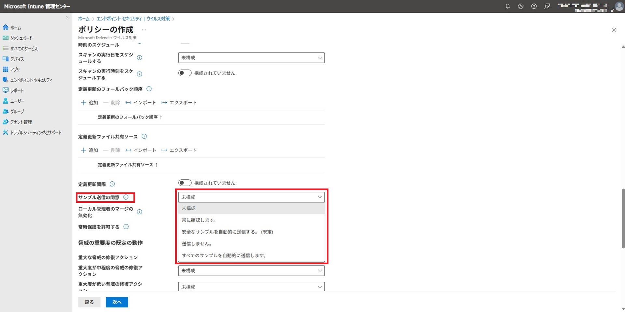Click the help question mark icon
The image size is (625, 312).
[x=534, y=6]
